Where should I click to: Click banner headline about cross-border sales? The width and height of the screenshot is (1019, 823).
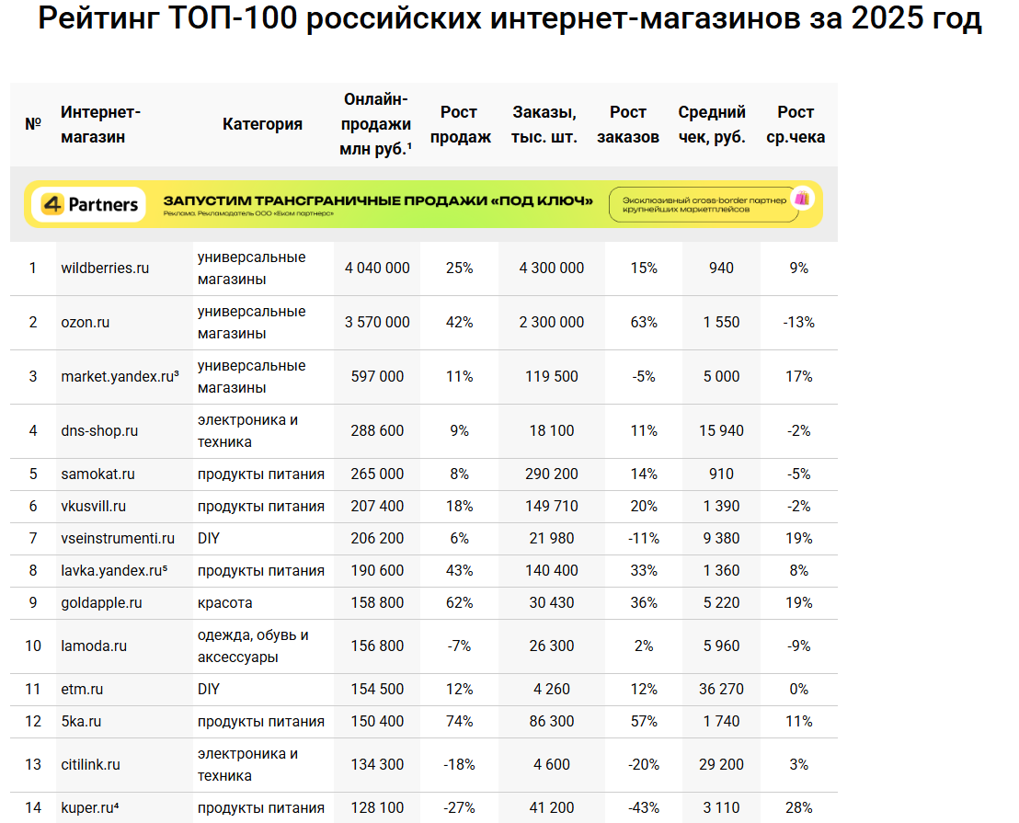click(x=378, y=200)
